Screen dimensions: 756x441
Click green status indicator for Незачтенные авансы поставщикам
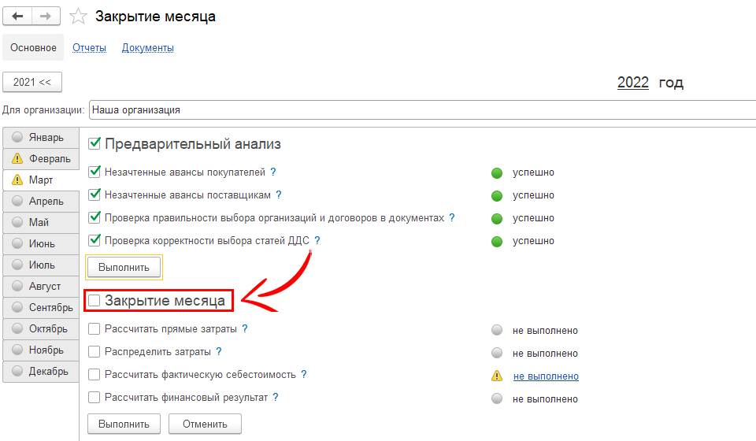tap(496, 195)
